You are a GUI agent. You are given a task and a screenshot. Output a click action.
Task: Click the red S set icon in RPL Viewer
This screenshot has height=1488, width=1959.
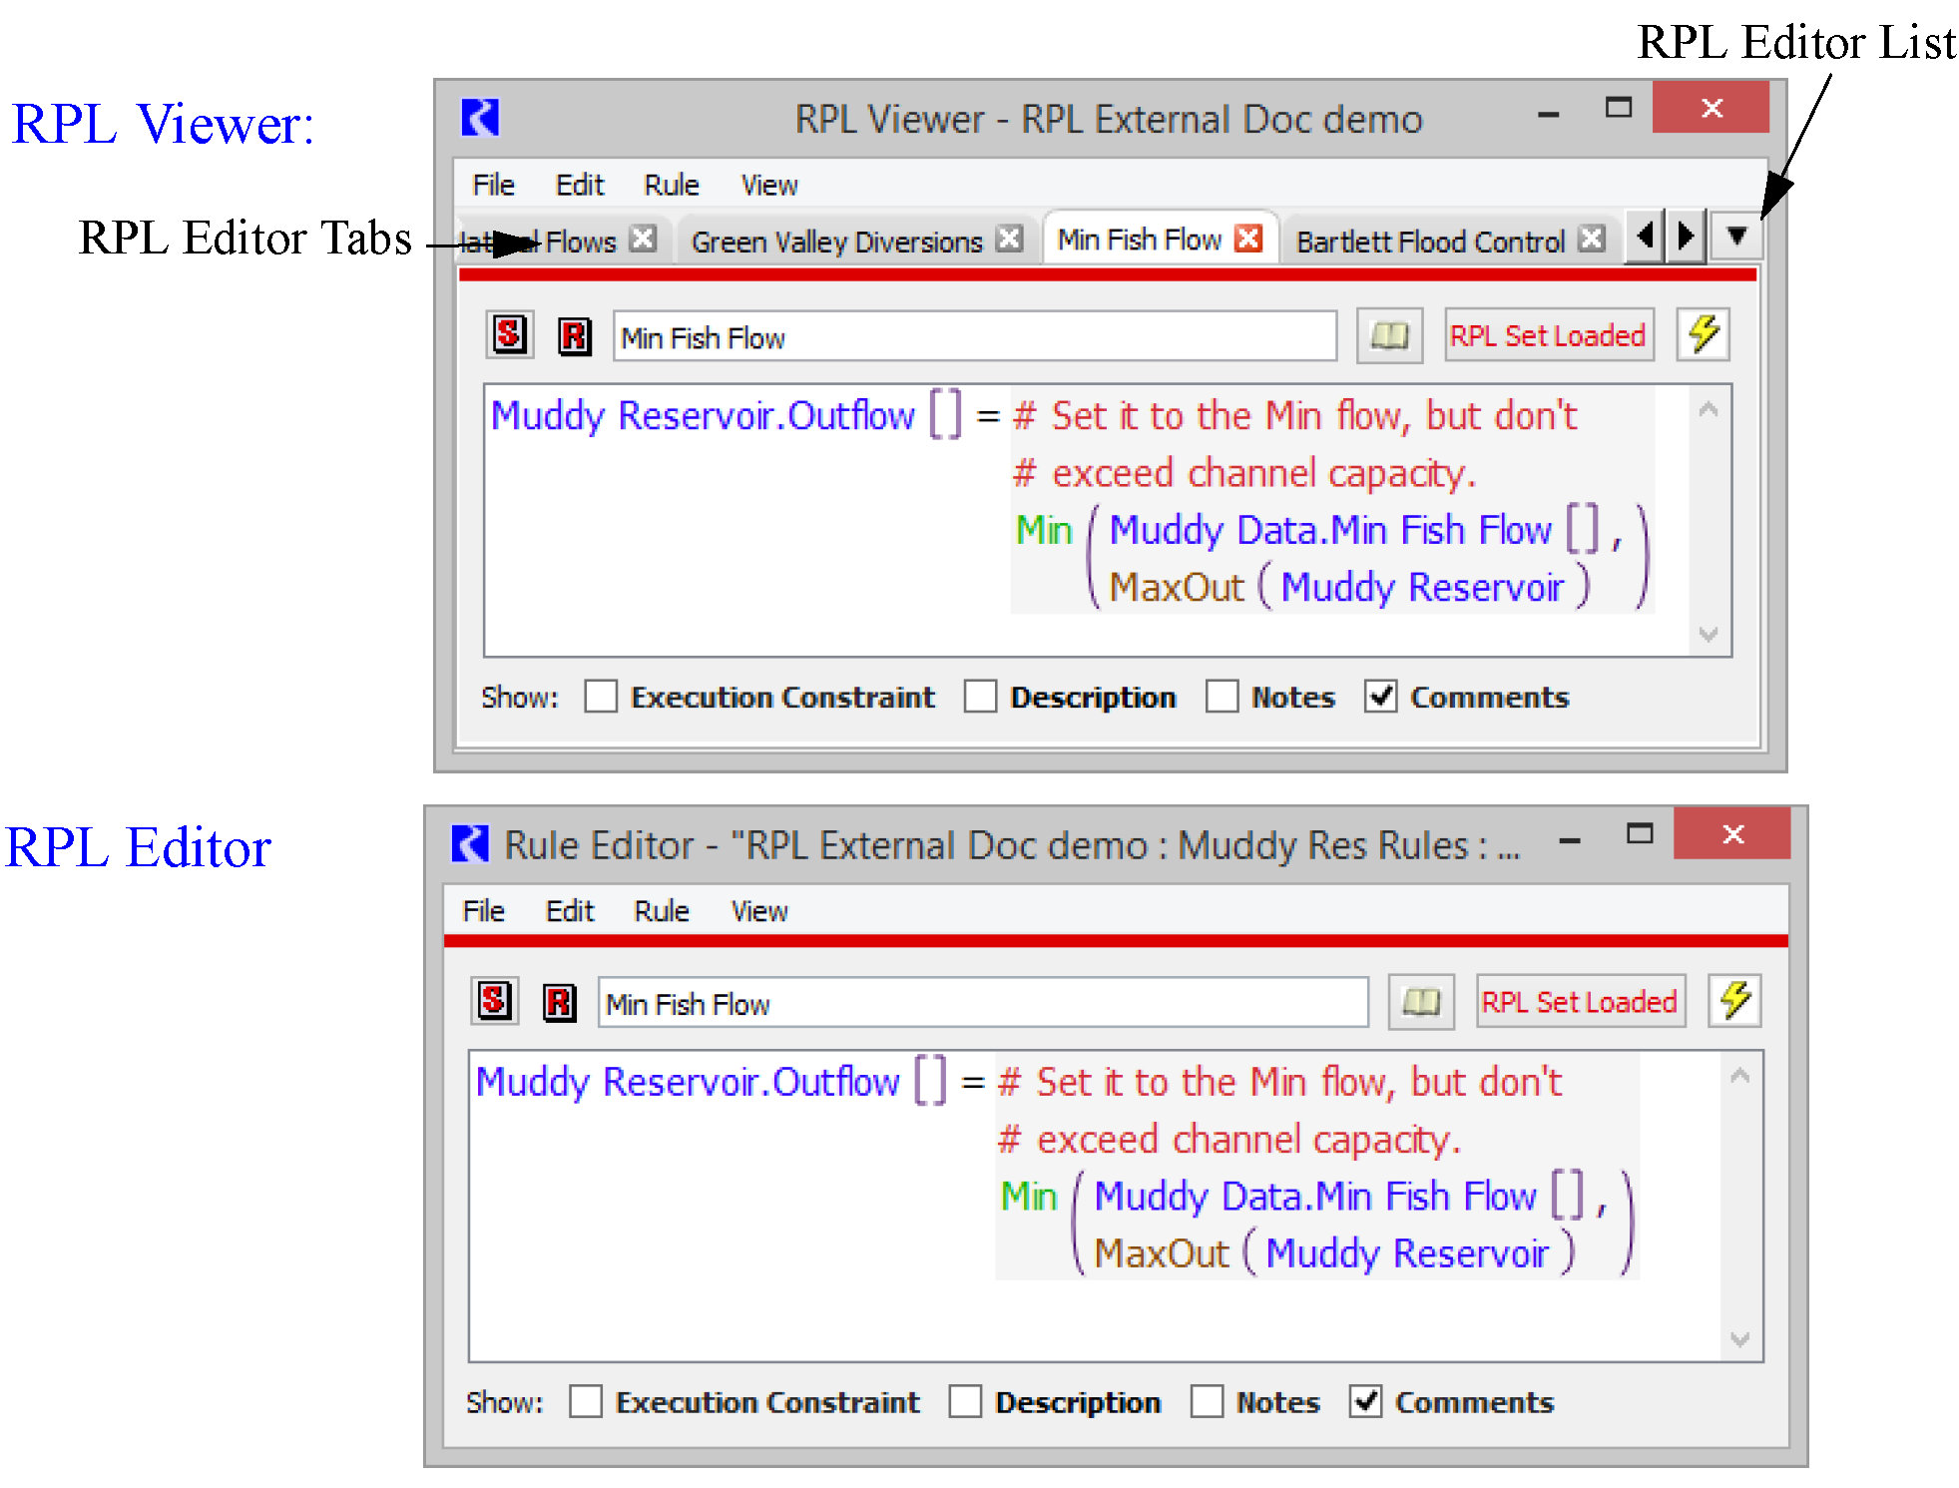[509, 334]
